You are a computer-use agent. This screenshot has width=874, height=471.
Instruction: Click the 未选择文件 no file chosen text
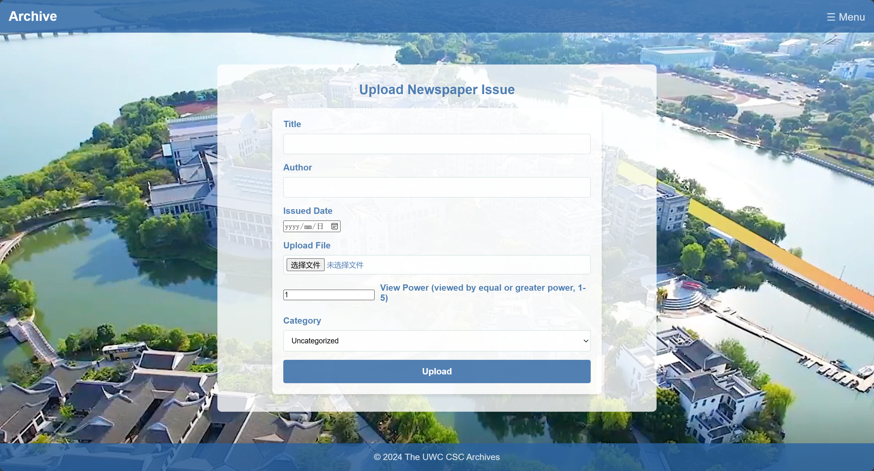pyautogui.click(x=345, y=265)
